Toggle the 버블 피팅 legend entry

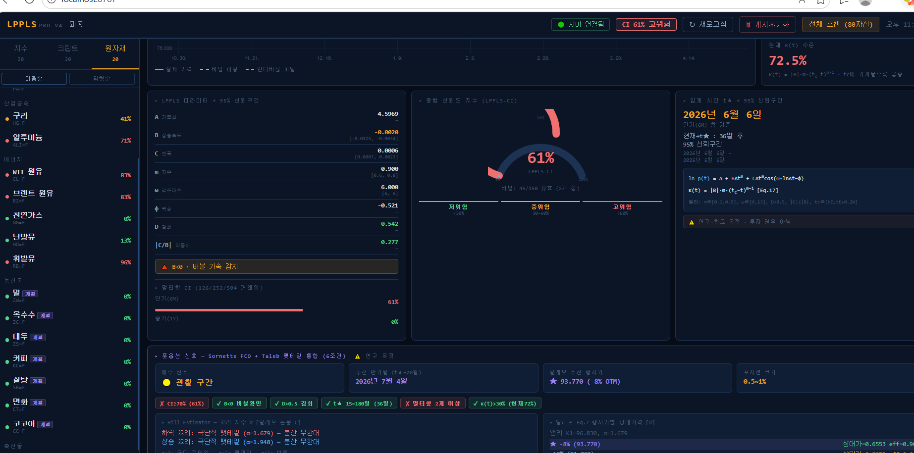coord(219,69)
